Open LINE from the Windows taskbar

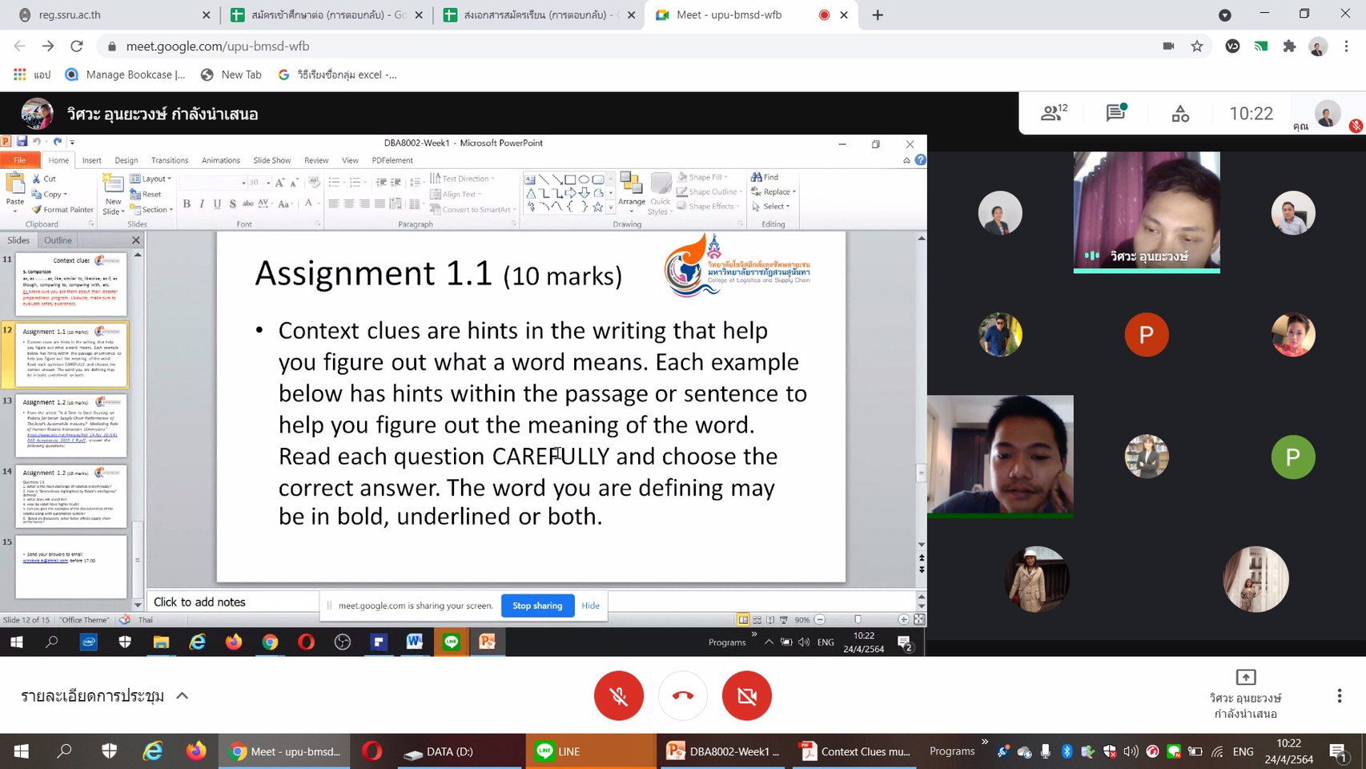point(590,751)
